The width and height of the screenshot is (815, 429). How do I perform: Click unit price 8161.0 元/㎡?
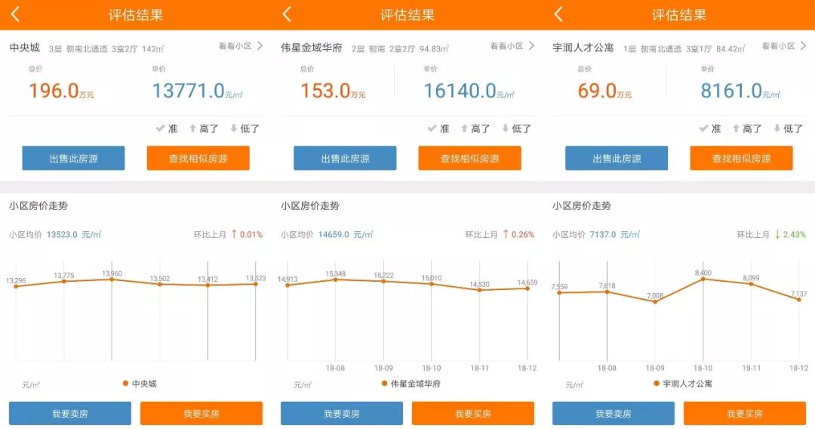point(741,91)
